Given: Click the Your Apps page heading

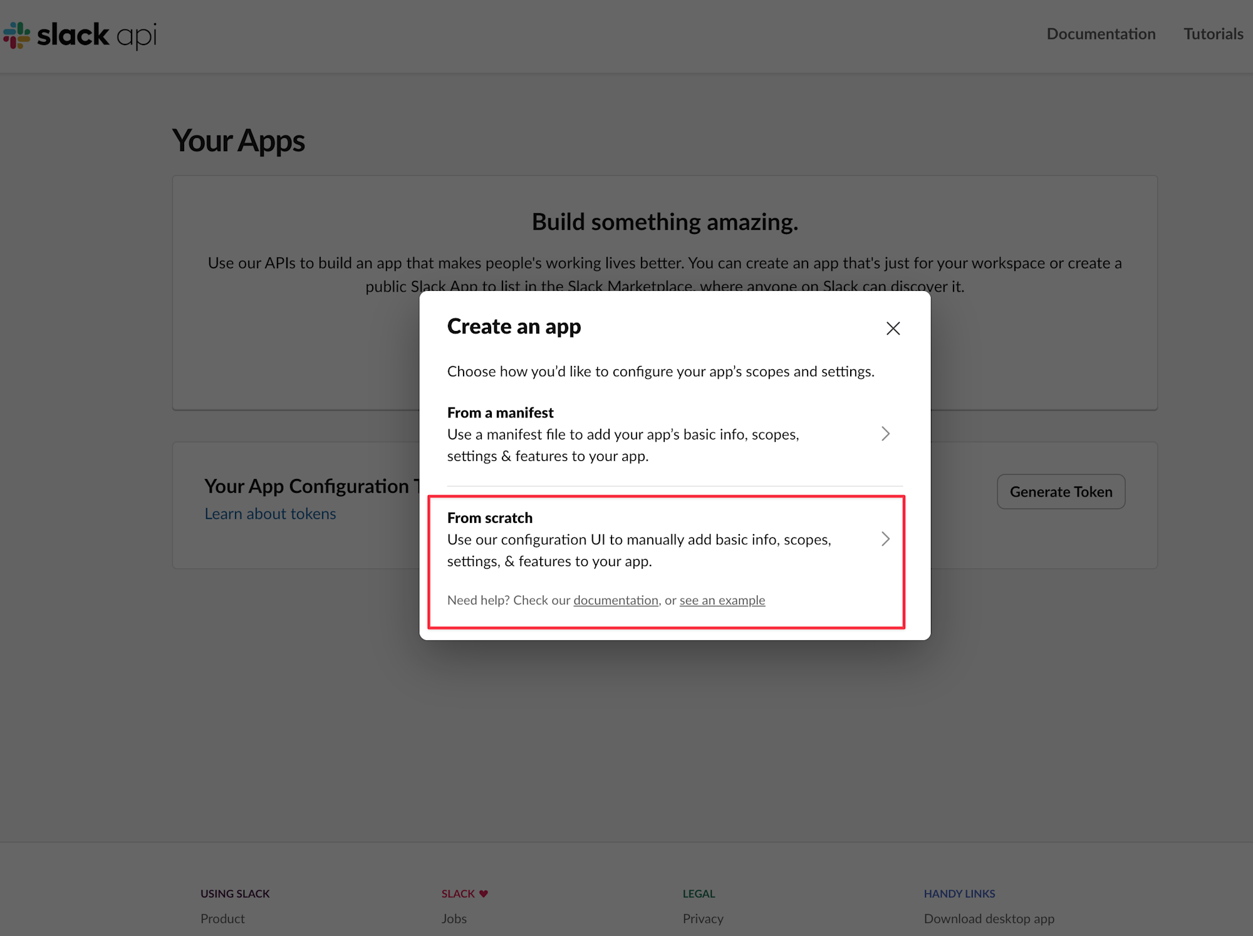Looking at the screenshot, I should pyautogui.click(x=238, y=140).
